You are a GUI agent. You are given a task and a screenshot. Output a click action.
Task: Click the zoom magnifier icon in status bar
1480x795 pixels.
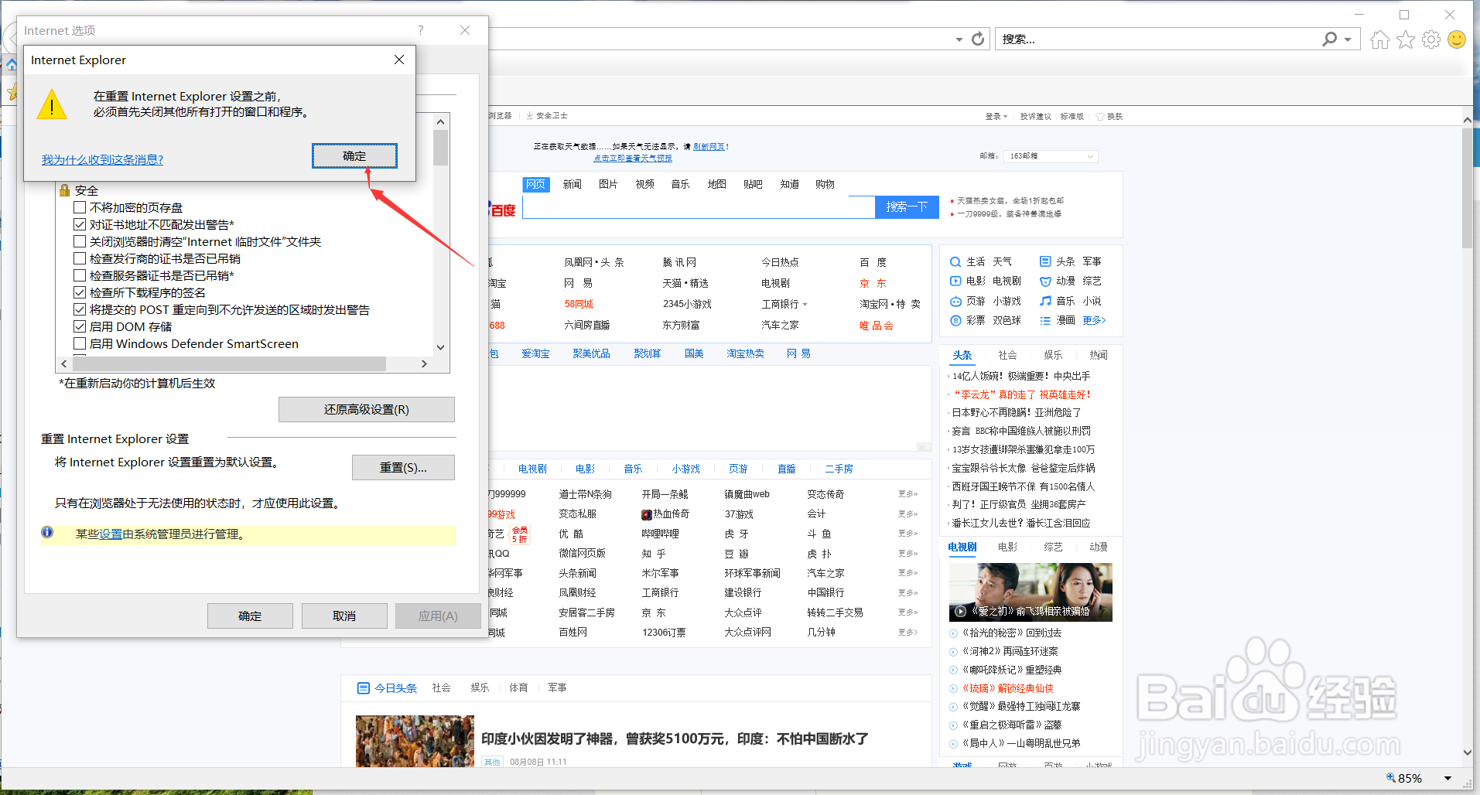tap(1390, 777)
